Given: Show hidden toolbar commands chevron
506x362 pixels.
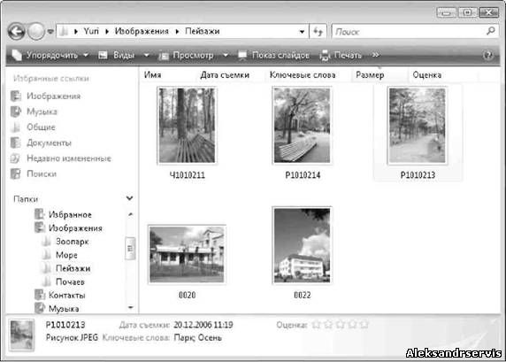Looking at the screenshot, I should 376,55.
